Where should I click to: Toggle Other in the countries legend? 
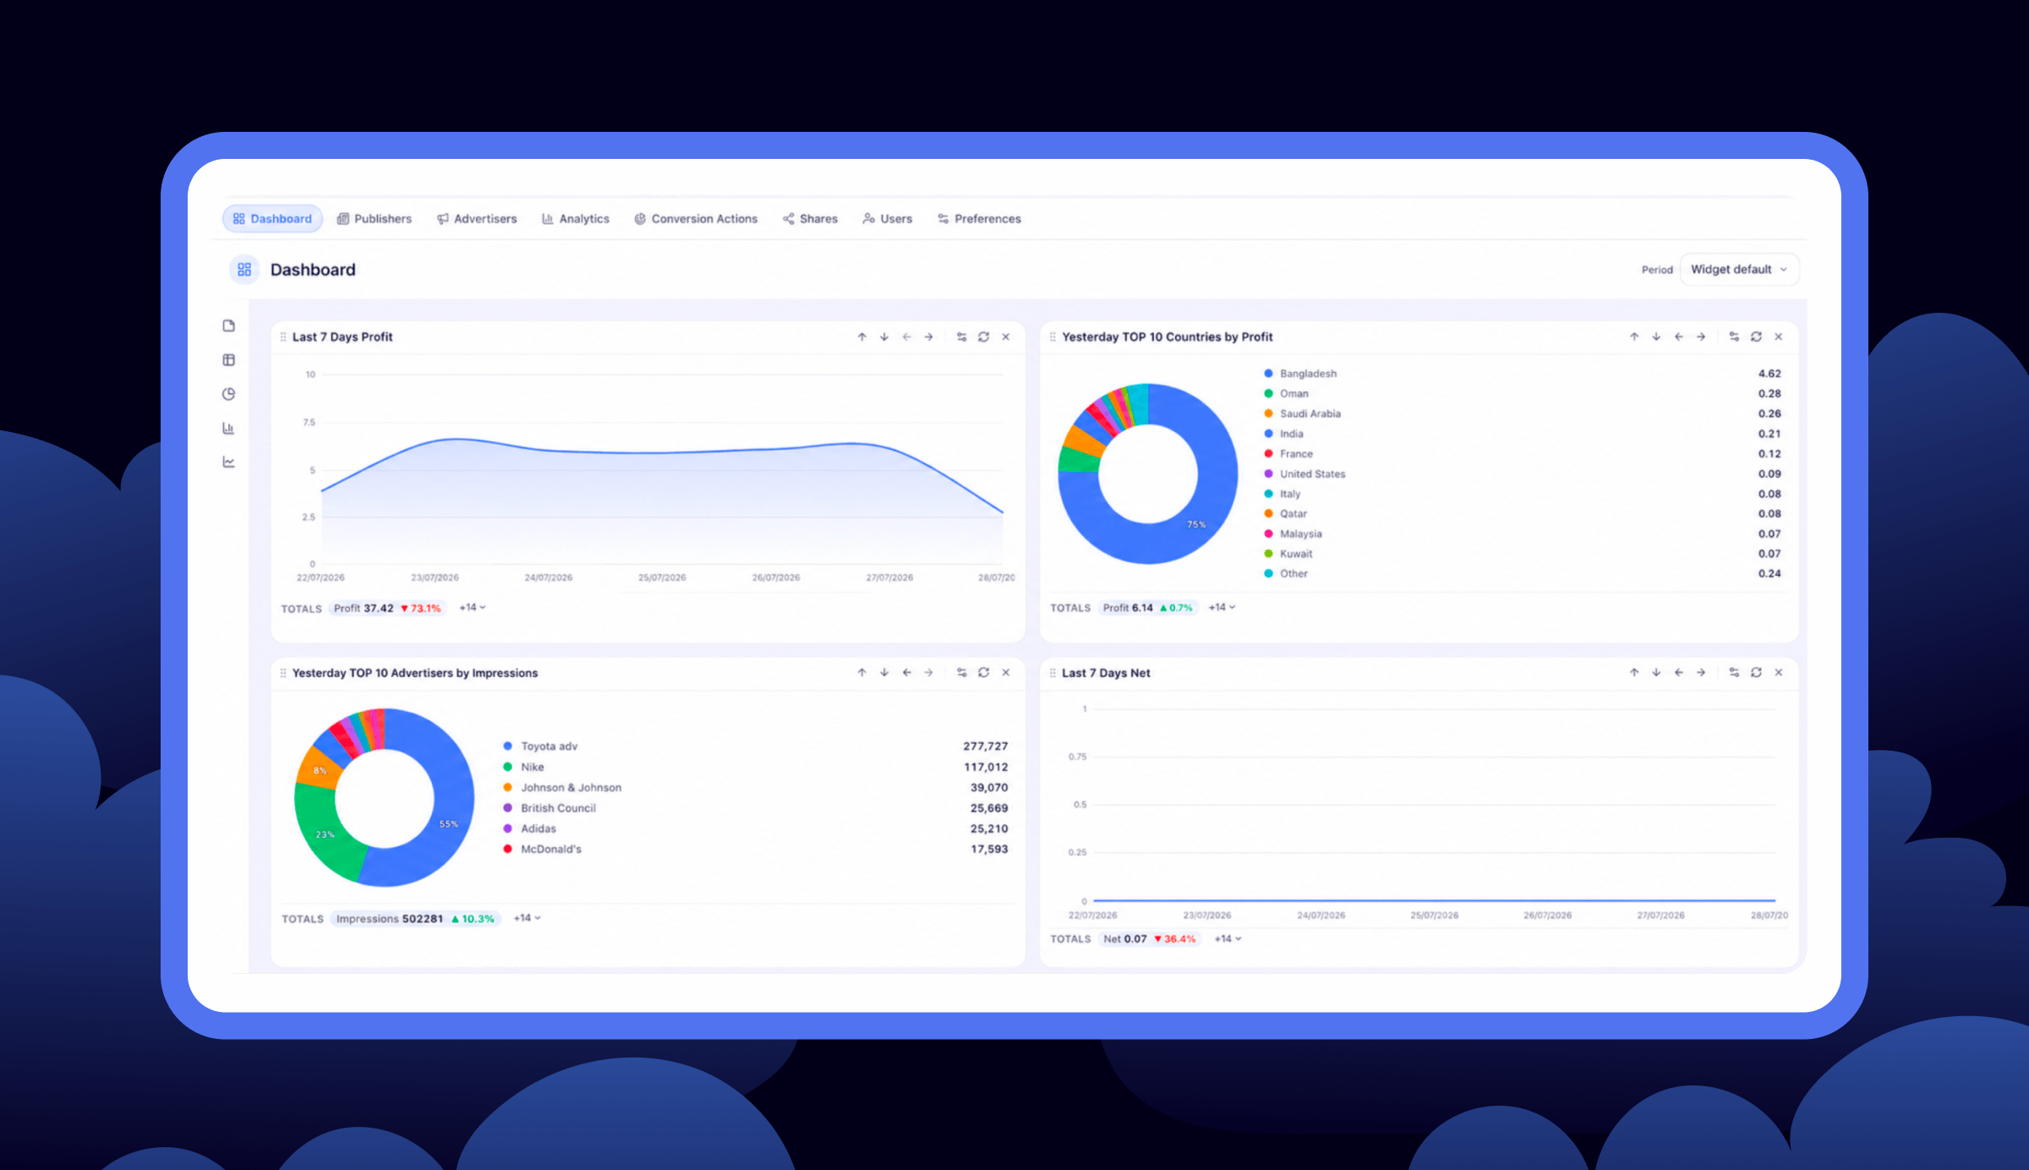pyautogui.click(x=1286, y=574)
